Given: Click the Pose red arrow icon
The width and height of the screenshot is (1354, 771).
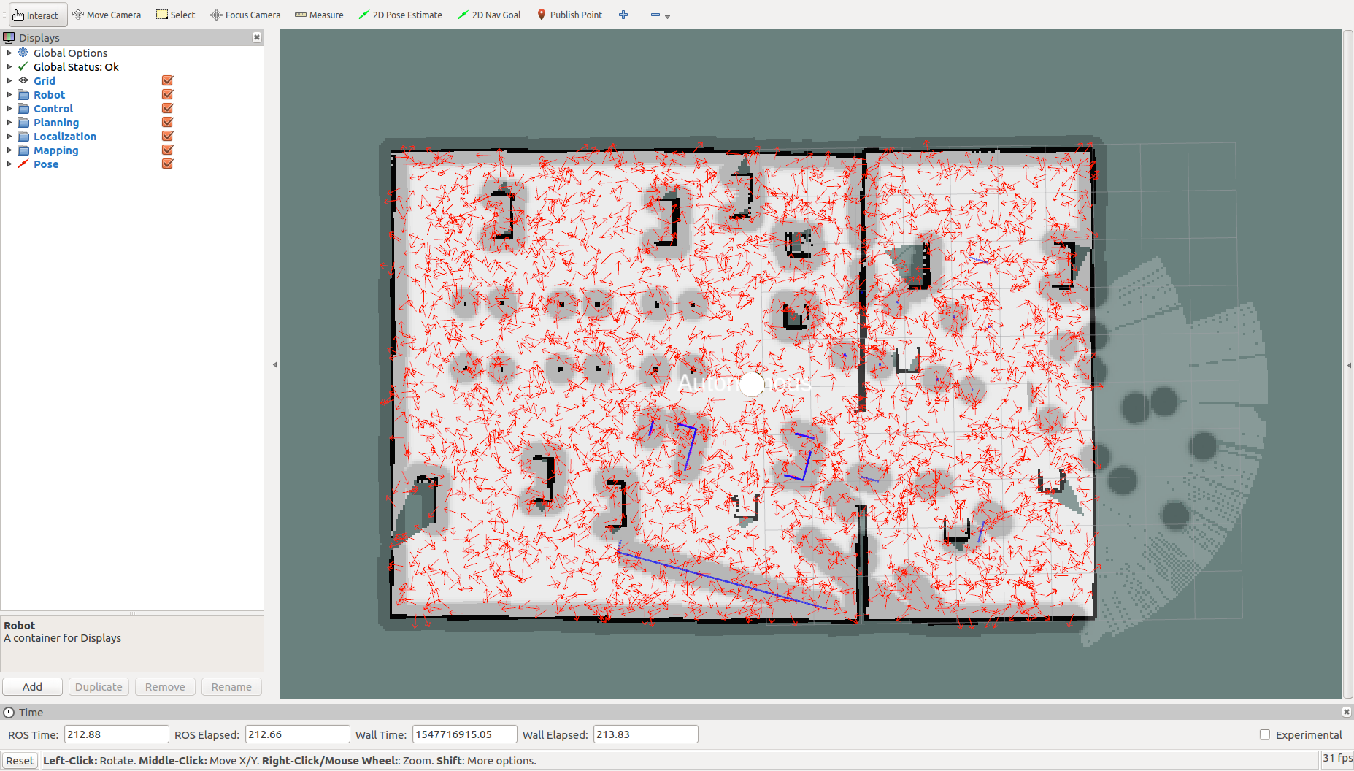Looking at the screenshot, I should pos(23,164).
